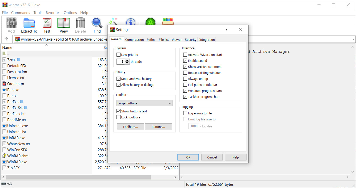The height and width of the screenshot is (188, 356).
Task: Click the key icon in status bar
Action: (9, 184)
